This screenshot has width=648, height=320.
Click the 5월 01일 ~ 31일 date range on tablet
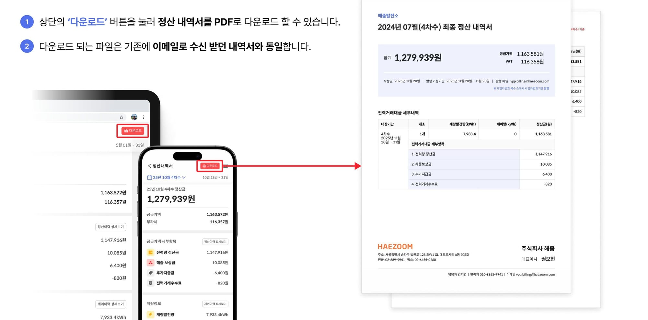130,145
